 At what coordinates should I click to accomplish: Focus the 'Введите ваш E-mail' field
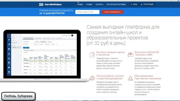pos(87,12)
